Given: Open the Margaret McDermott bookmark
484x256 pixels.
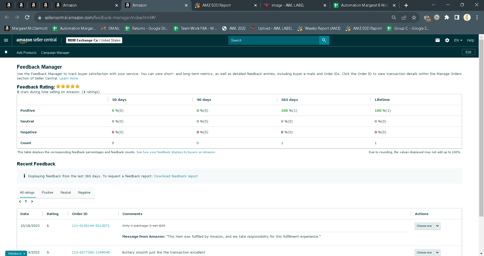Looking at the screenshot, I should pyautogui.click(x=26, y=28).
